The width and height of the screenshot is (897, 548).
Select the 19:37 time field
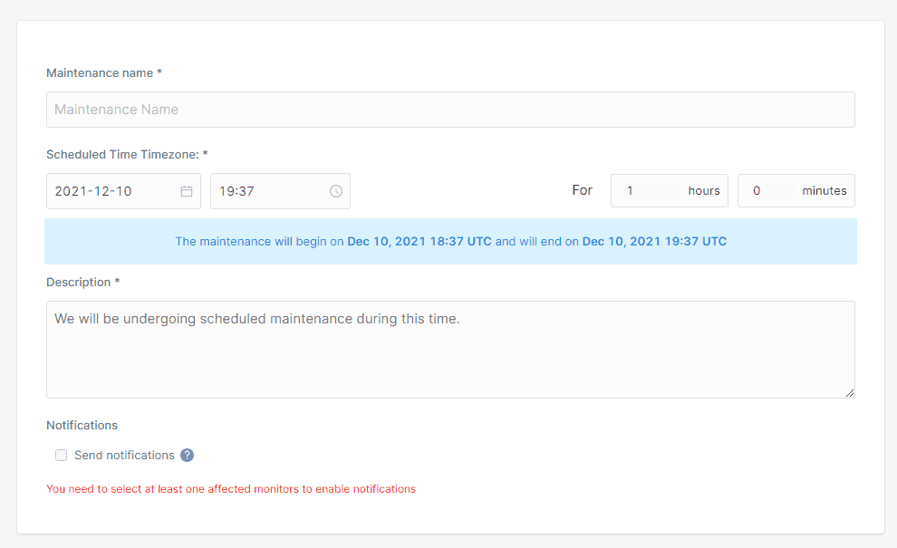pyautogui.click(x=270, y=191)
